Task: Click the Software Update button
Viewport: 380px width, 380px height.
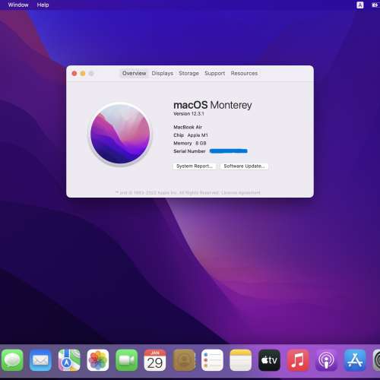Action: tap(244, 166)
